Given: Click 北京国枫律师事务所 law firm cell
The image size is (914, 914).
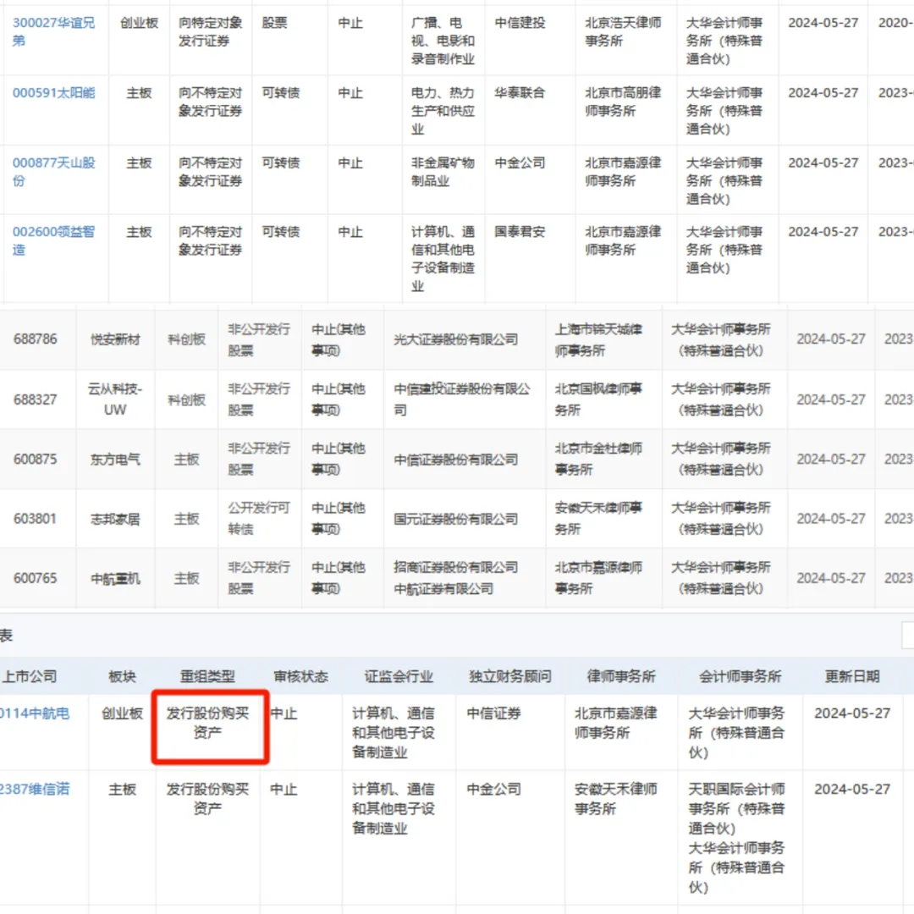Looking at the screenshot, I should 598,399.
